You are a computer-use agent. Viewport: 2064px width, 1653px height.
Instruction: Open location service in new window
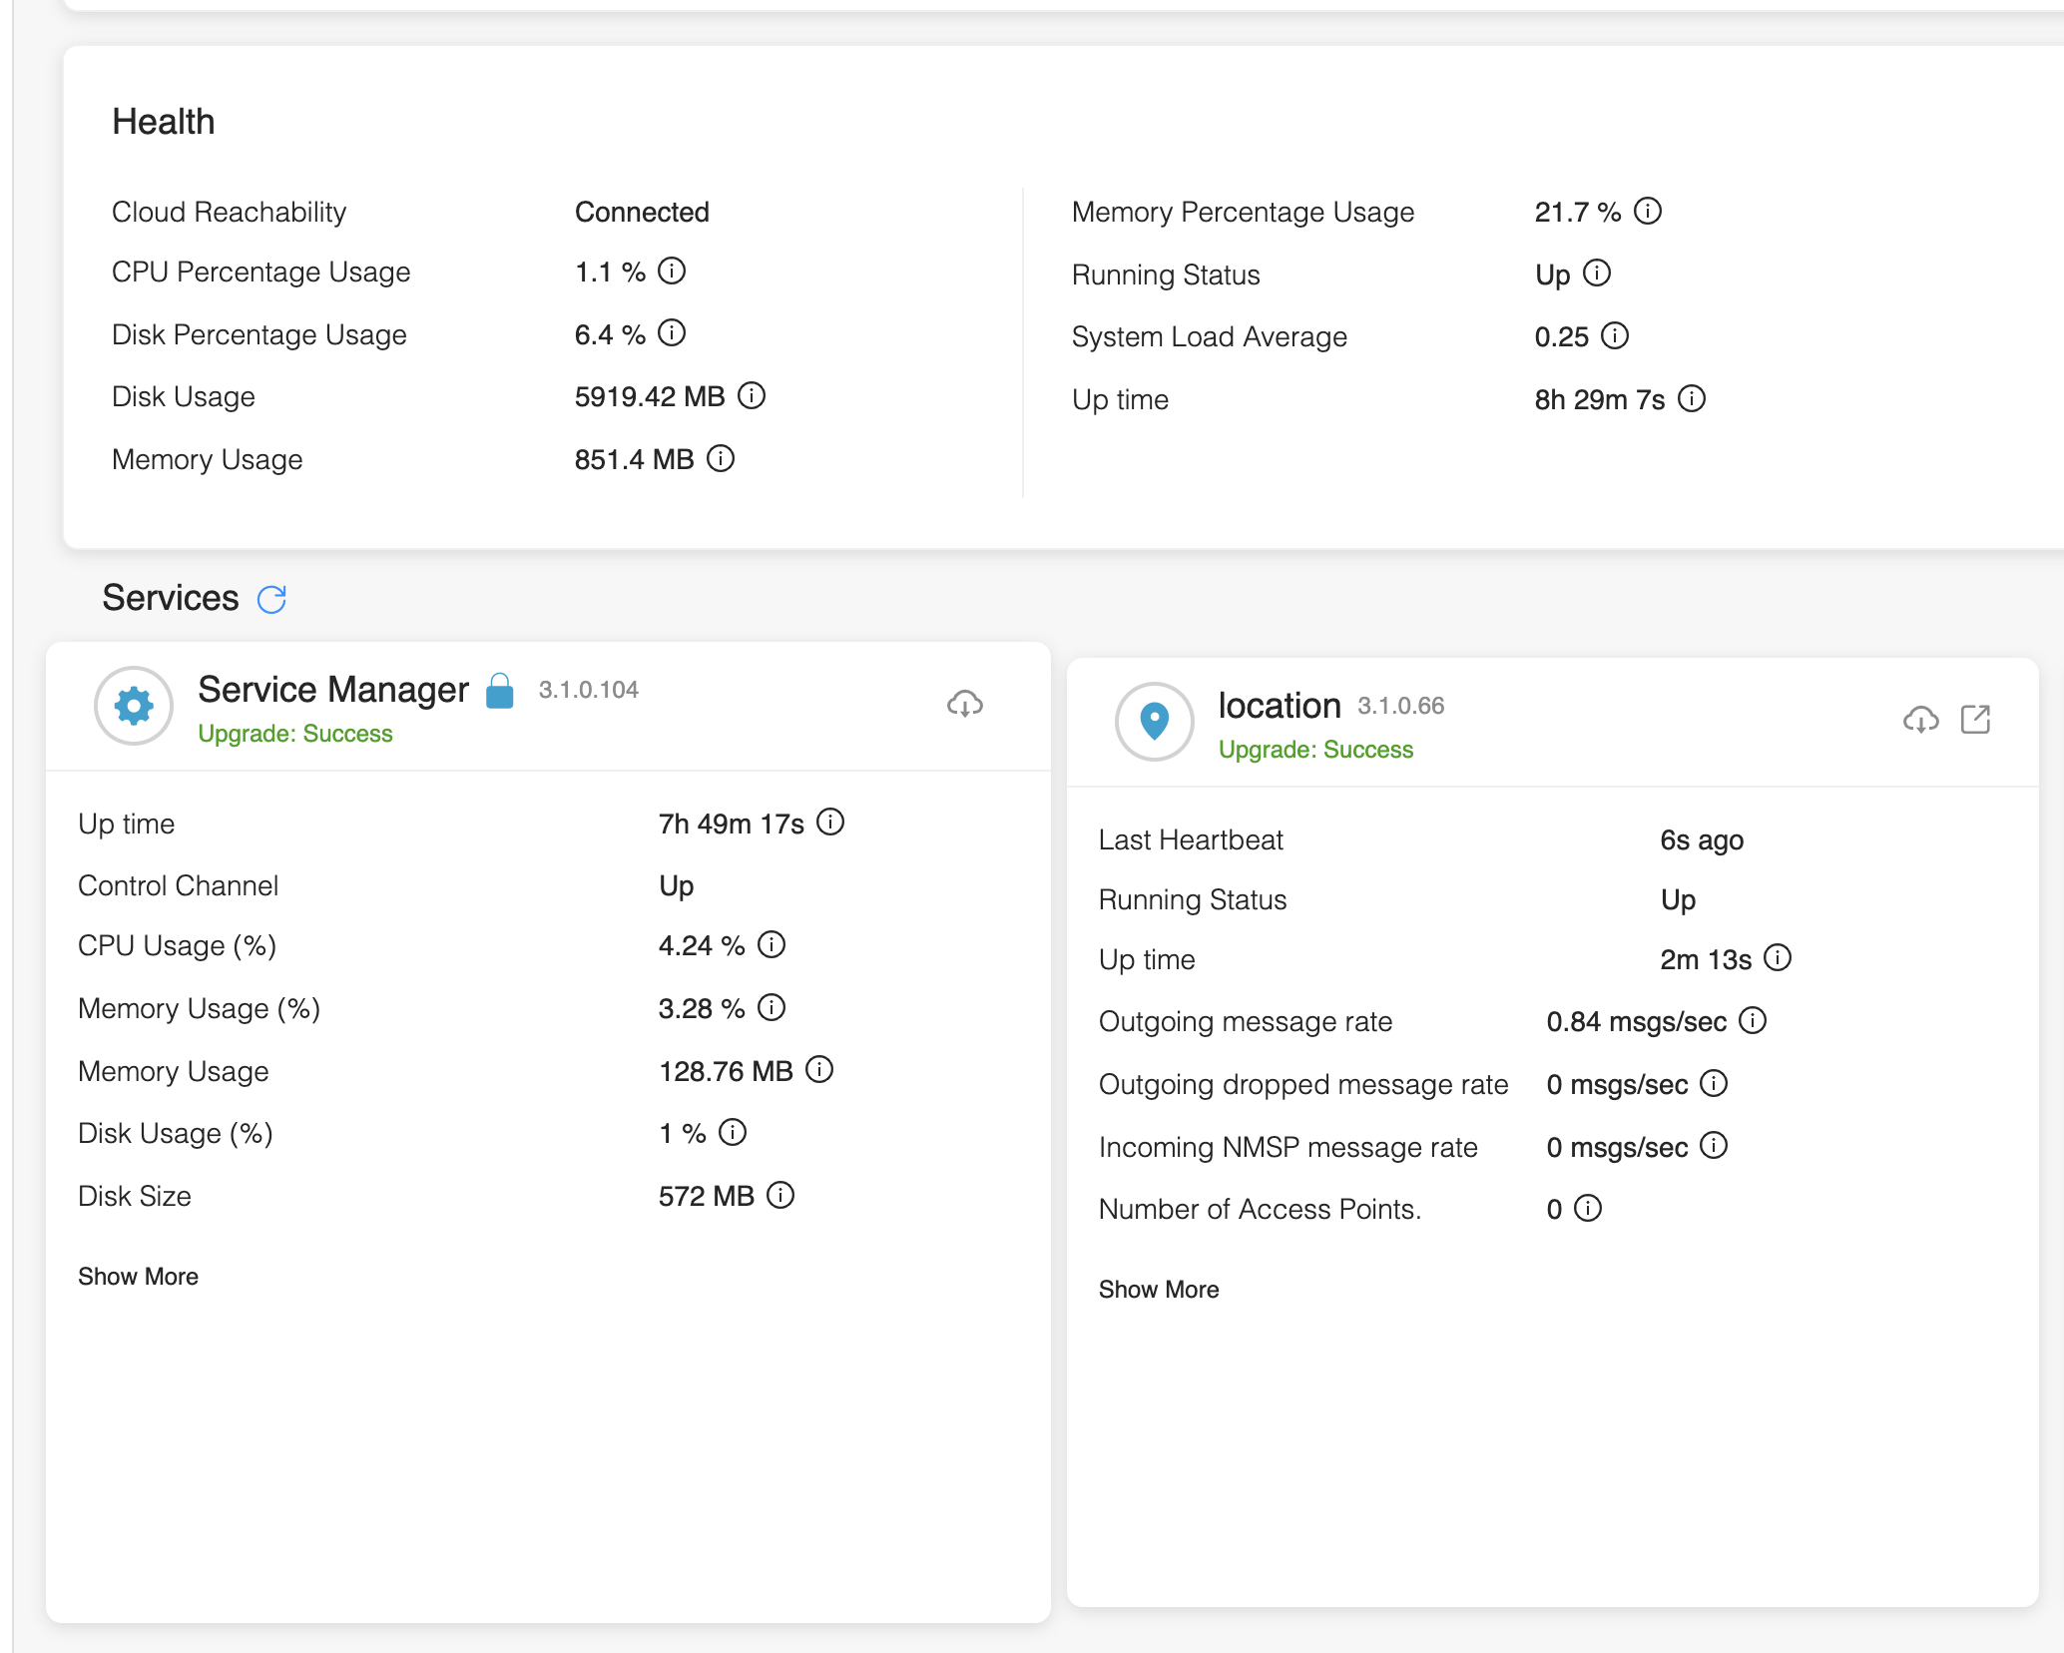(x=1975, y=720)
